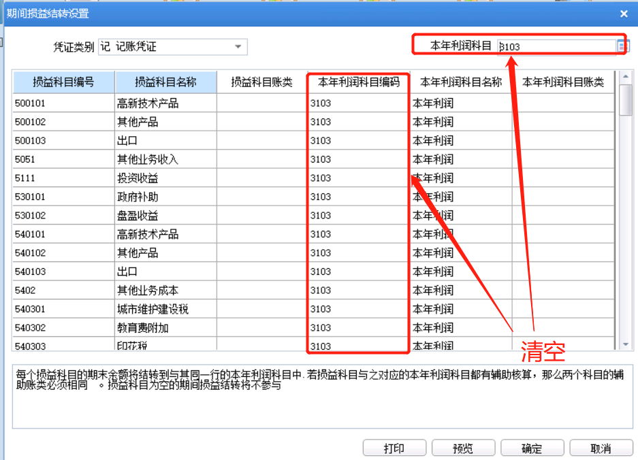Click the 本年利润科目账类 column header
Screen dimensions: 638x460
point(562,82)
